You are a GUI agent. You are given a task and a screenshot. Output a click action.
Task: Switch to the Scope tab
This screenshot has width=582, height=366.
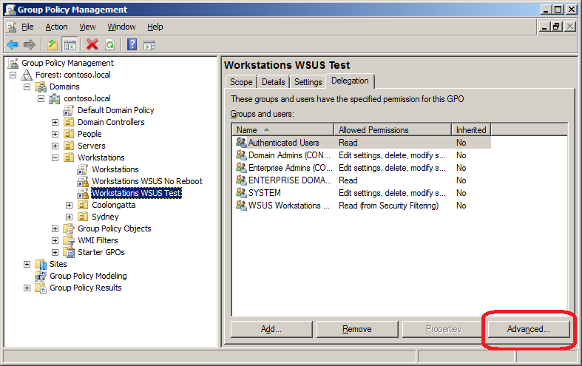pos(241,82)
